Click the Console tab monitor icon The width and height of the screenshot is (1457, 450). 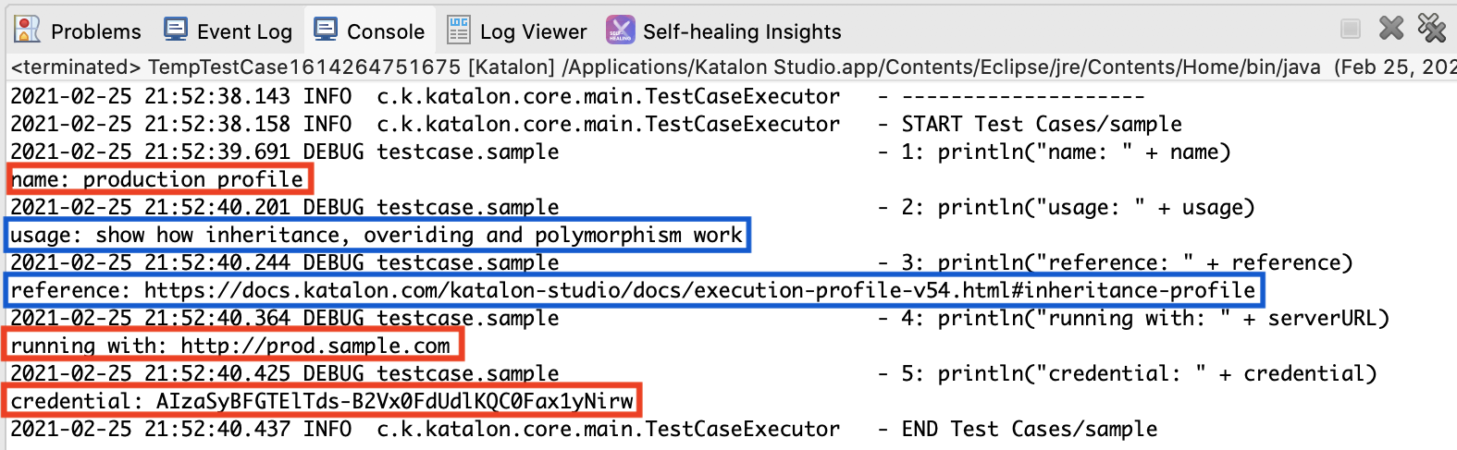click(x=326, y=30)
